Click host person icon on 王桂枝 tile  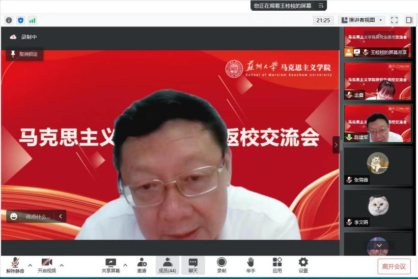[349, 52]
